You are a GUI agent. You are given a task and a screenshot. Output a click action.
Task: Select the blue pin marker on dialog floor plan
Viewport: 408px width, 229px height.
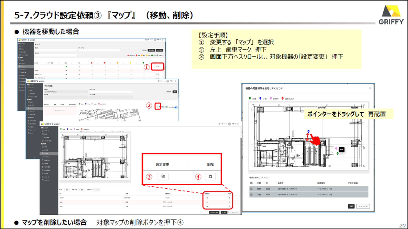point(308,131)
